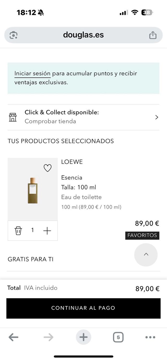
Task: Remove the product using the trash icon
Action: coord(18,231)
